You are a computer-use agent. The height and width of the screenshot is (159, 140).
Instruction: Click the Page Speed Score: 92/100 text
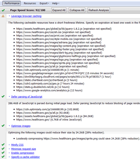click(x=28, y=10)
